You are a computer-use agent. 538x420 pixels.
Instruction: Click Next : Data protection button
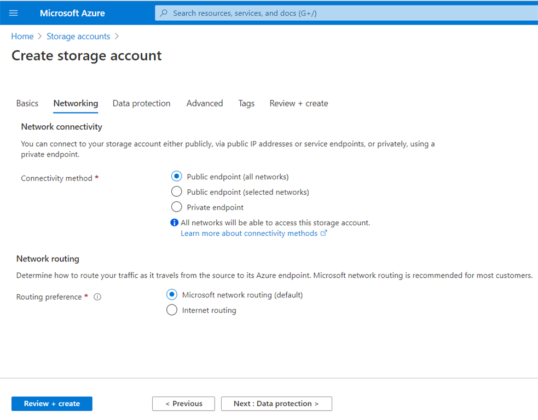click(x=276, y=404)
